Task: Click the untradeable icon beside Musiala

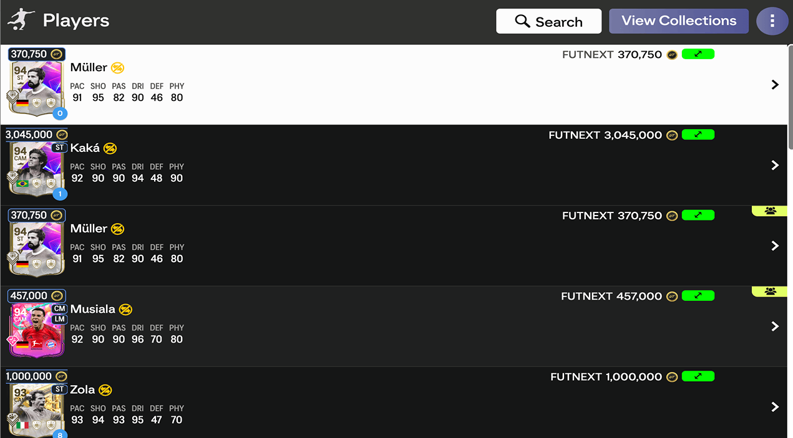Action: pos(125,310)
